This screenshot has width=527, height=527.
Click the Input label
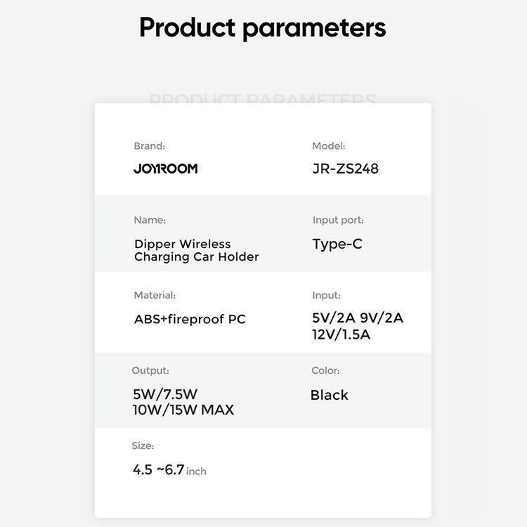pyautogui.click(x=326, y=295)
